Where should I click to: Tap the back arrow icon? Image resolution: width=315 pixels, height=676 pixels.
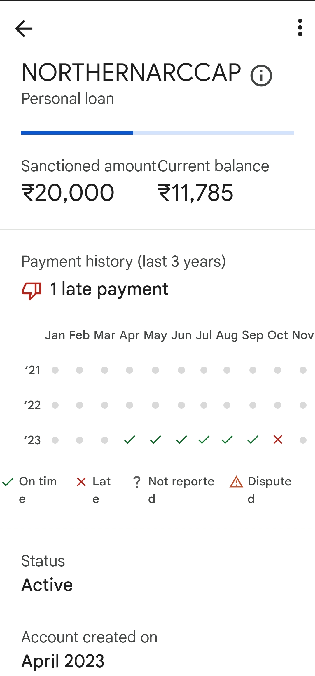click(24, 28)
